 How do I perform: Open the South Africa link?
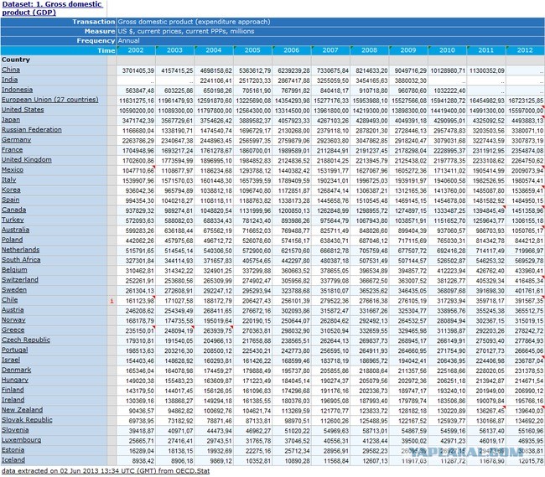click(x=21, y=259)
